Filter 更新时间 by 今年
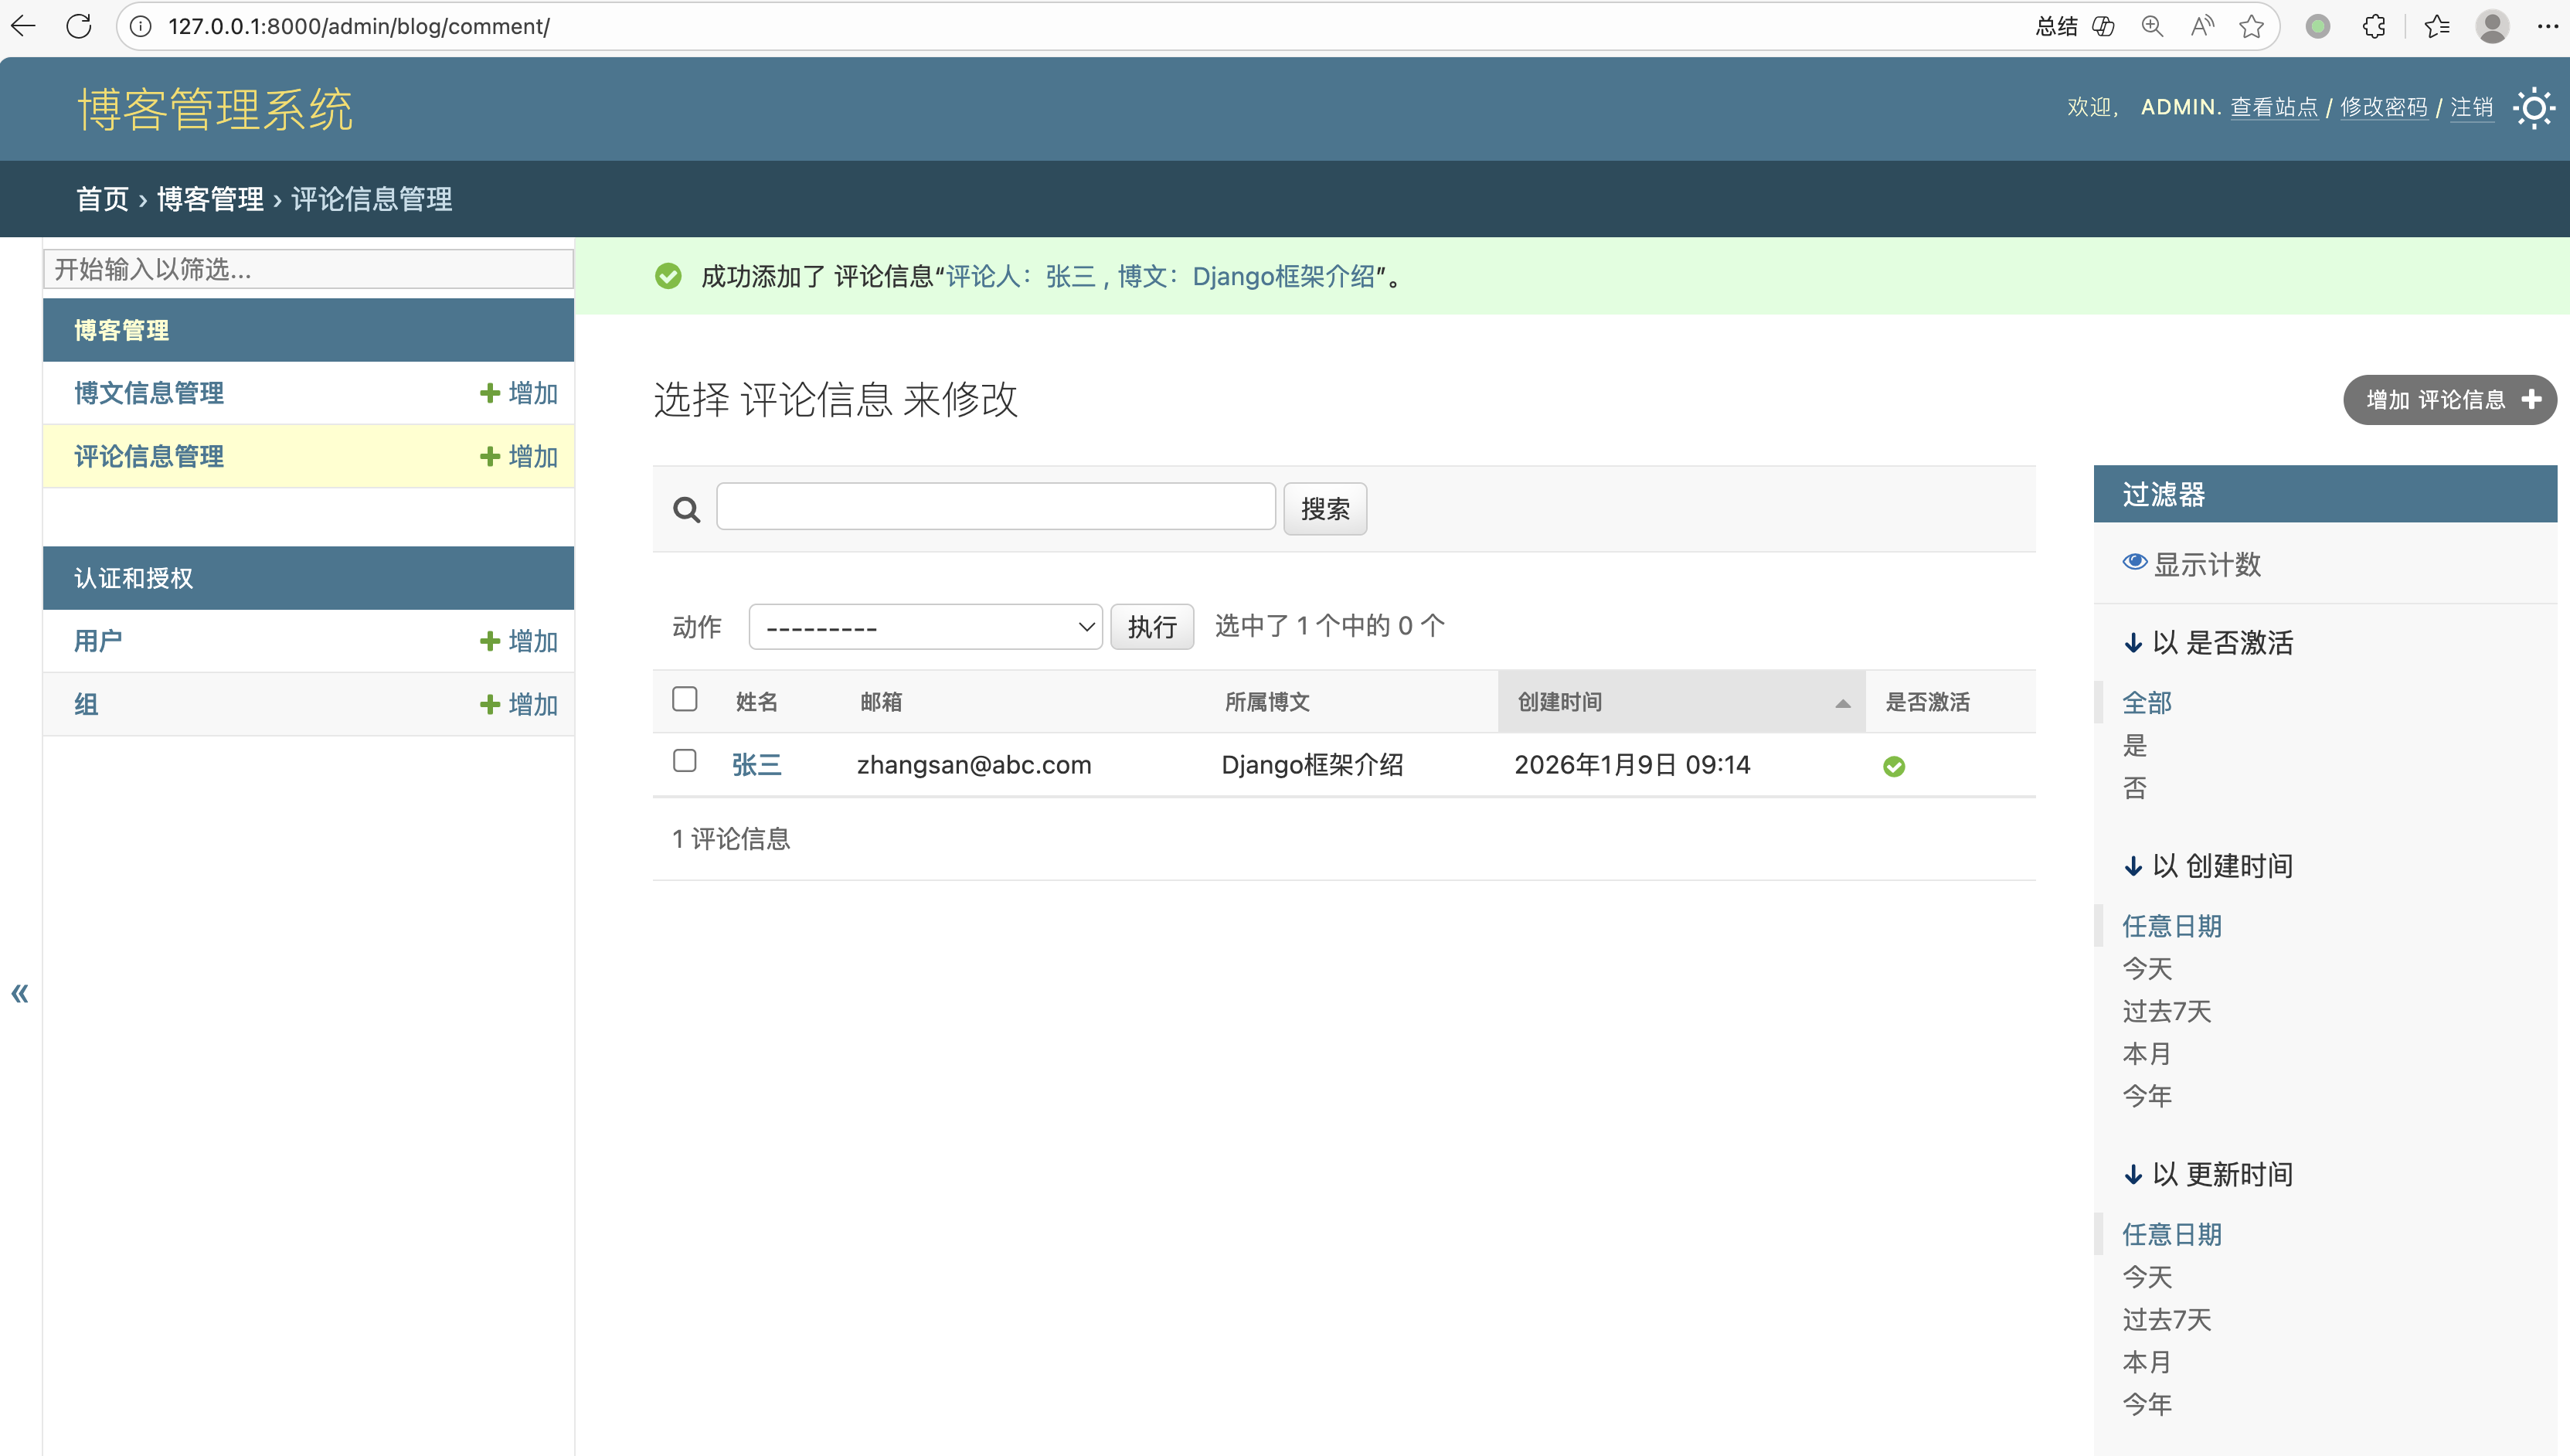Viewport: 2570px width, 1456px height. tap(2146, 1404)
